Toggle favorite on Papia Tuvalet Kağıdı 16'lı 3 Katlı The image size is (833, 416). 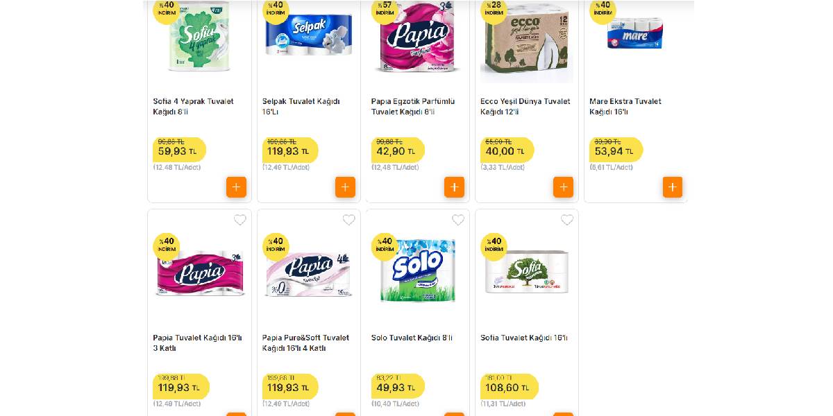(x=239, y=220)
